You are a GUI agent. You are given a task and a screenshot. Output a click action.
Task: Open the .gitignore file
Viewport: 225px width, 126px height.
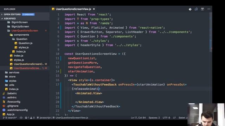(13, 106)
